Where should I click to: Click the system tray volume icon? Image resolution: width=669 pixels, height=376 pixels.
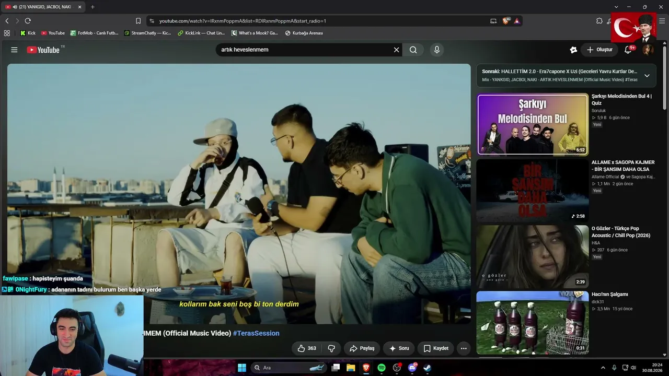[633, 368]
